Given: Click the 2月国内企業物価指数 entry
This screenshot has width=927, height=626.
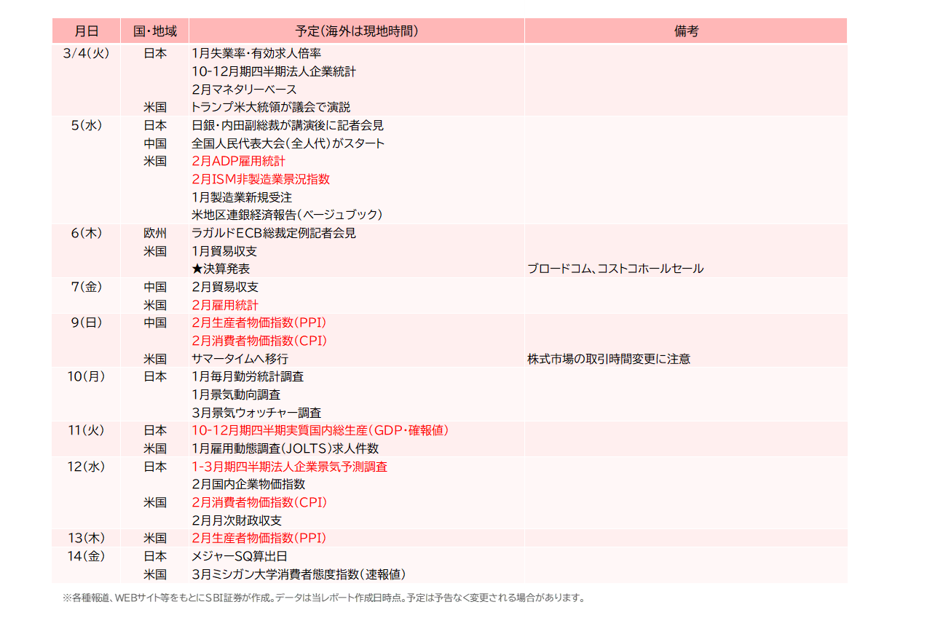Looking at the screenshot, I should 248,484.
